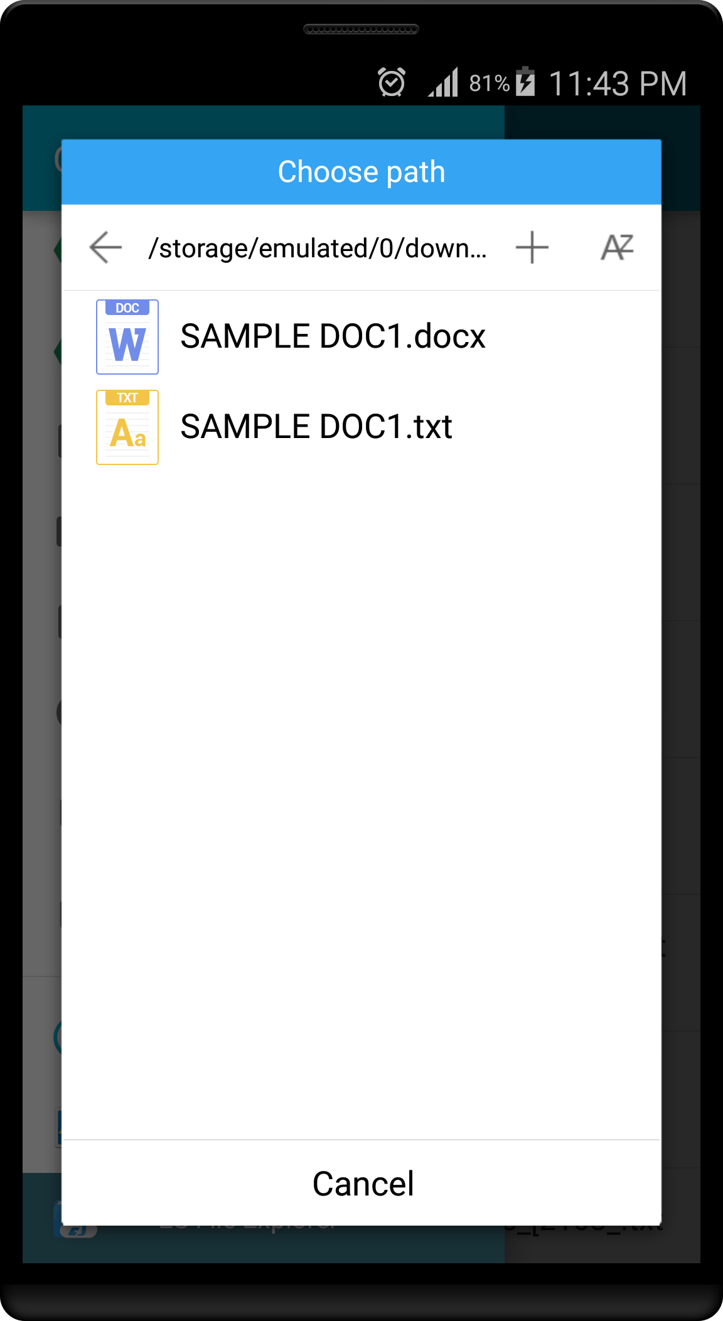The image size is (723, 1321).
Task: Tap the Choose path dialog title
Action: 361,172
